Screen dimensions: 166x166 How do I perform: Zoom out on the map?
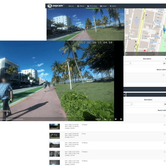[x=127, y=13]
